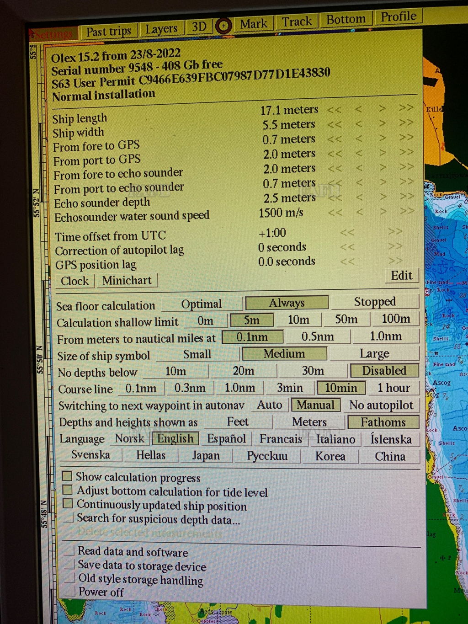Click the Mark button

(x=254, y=24)
